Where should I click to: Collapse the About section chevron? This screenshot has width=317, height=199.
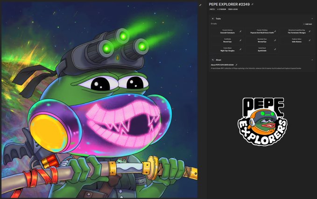[312, 60]
